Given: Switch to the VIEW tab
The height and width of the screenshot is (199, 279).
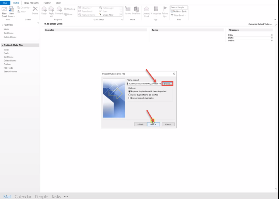Looking at the screenshot, I should pos(58,3).
